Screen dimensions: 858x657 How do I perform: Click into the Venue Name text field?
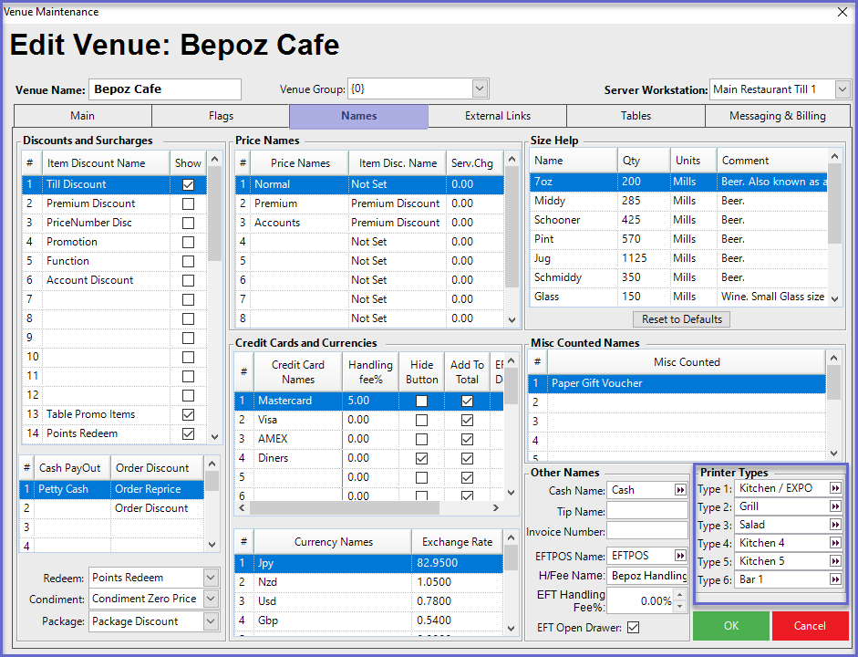click(x=165, y=89)
